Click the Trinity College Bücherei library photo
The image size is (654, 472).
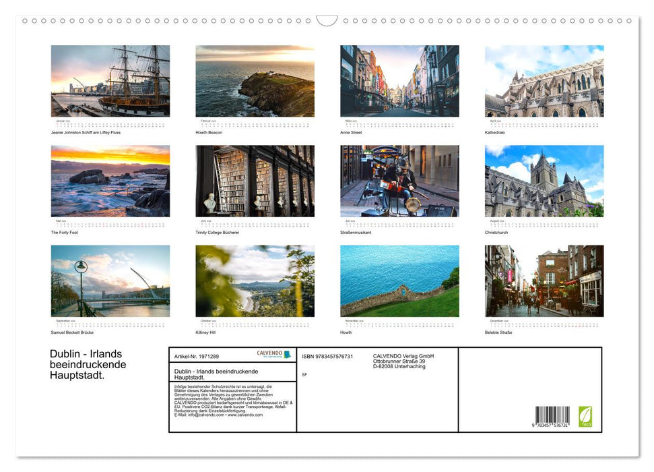pyautogui.click(x=255, y=180)
